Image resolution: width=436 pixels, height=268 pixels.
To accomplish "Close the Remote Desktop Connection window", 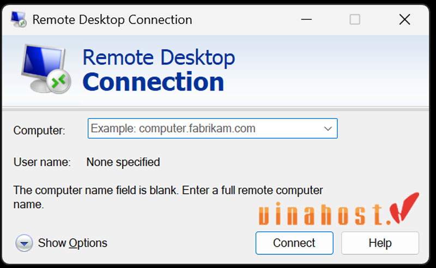I will pyautogui.click(x=404, y=20).
